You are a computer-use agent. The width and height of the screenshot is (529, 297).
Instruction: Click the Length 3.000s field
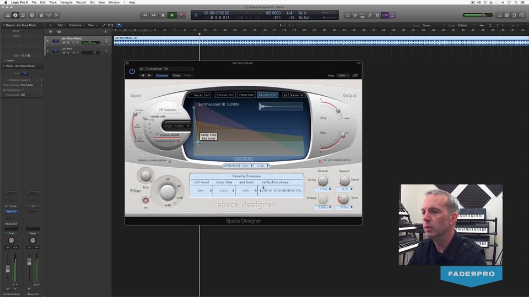pyautogui.click(x=176, y=126)
